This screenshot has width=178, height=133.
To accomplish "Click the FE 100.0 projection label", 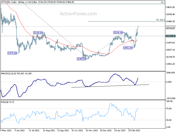I will (x=160, y=20).
